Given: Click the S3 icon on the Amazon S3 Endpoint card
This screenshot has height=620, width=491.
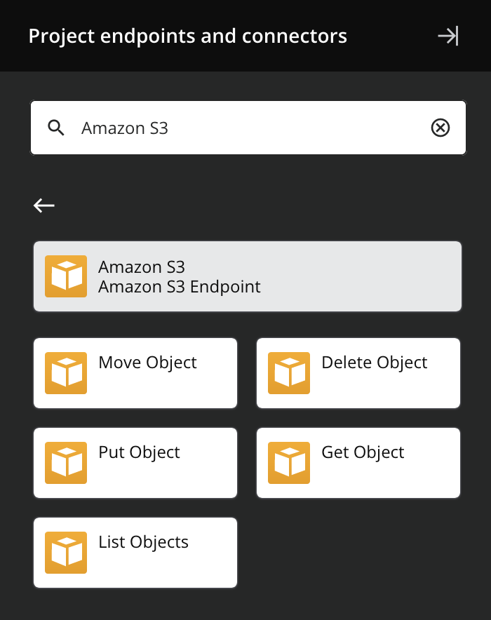Looking at the screenshot, I should pyautogui.click(x=65, y=276).
